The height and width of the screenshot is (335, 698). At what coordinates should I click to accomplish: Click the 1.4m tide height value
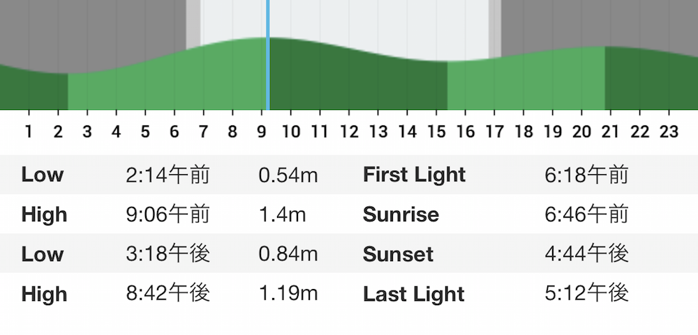[x=282, y=215]
